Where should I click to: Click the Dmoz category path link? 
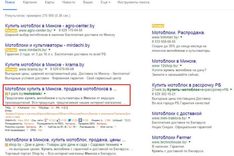coord(68,115)
